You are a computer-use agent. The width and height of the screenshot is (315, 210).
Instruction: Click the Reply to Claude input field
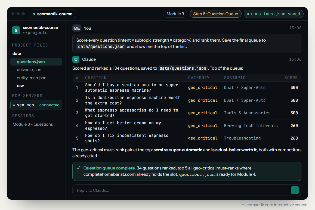[187, 190]
